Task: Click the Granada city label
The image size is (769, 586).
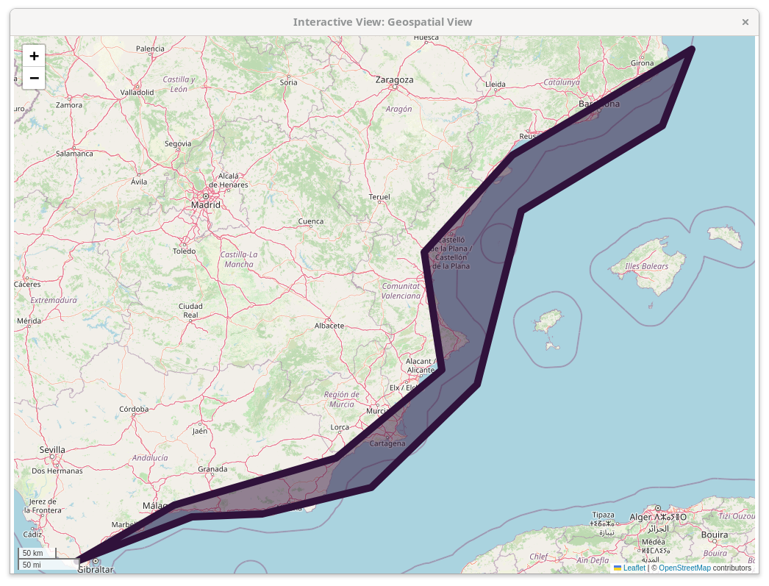Action: tap(212, 469)
